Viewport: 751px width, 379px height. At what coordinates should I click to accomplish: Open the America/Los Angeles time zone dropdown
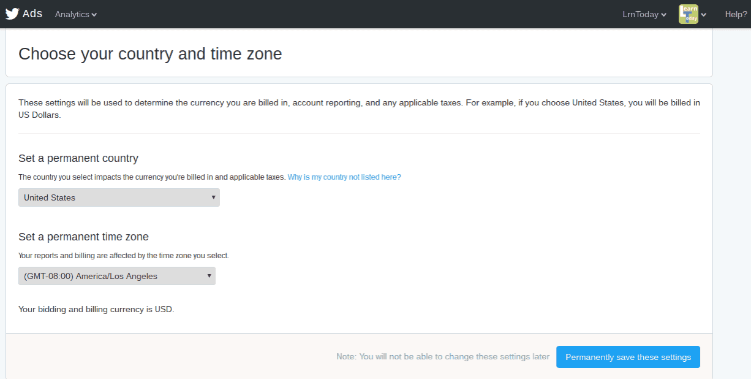pos(116,276)
